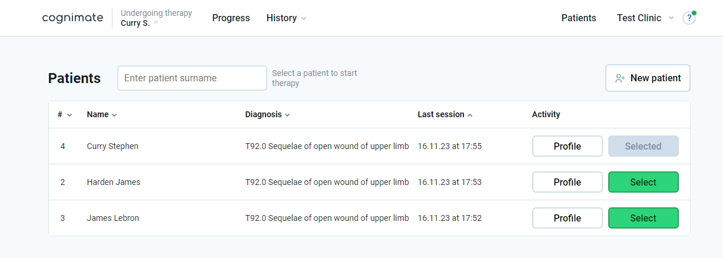This screenshot has width=723, height=258.
Task: Open the Test Clinic dropdown
Action: 645,18
